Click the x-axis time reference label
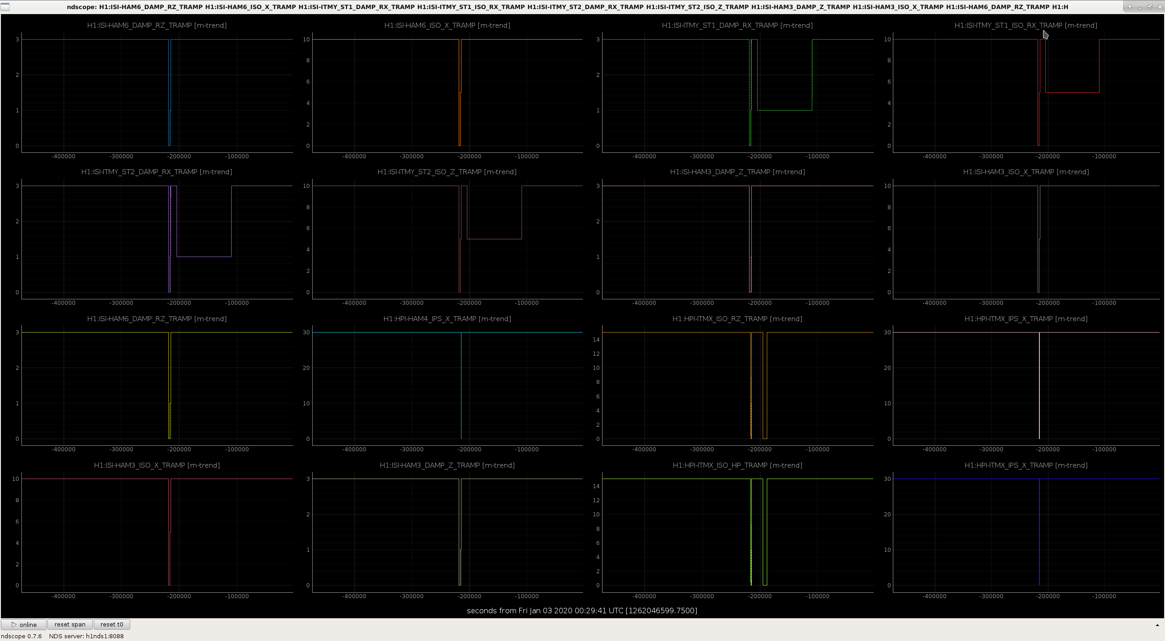The width and height of the screenshot is (1165, 641). click(x=582, y=611)
